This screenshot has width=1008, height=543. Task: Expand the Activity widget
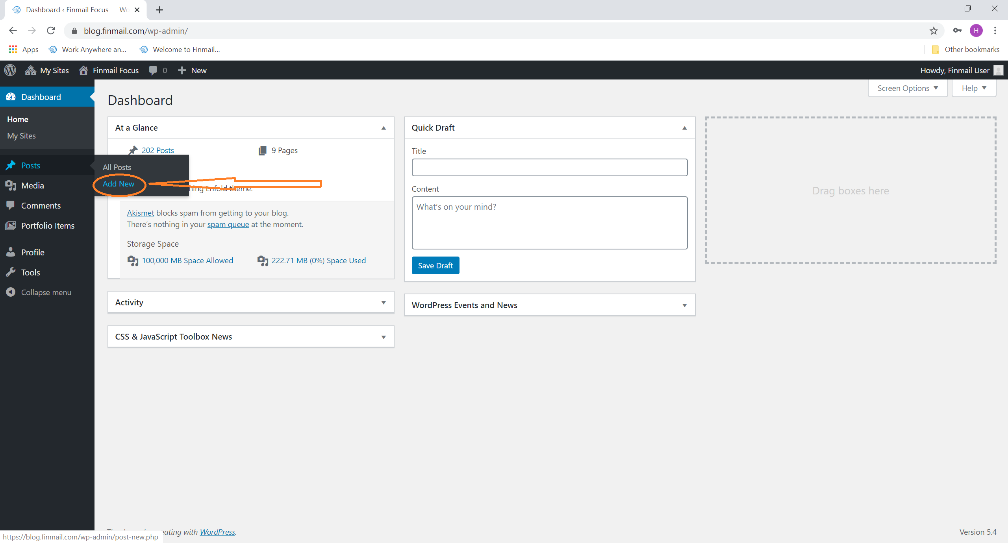click(x=384, y=303)
